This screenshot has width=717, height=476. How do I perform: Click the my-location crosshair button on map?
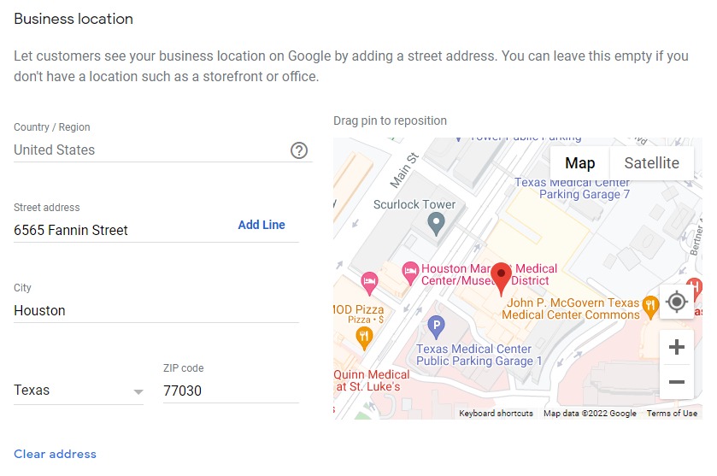[x=677, y=302]
